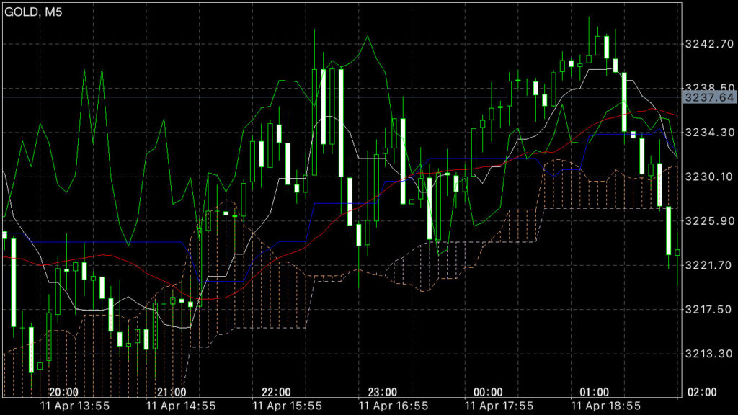The height and width of the screenshot is (415, 738).
Task: Click the 3213.30 price axis label
Action: pos(709,354)
